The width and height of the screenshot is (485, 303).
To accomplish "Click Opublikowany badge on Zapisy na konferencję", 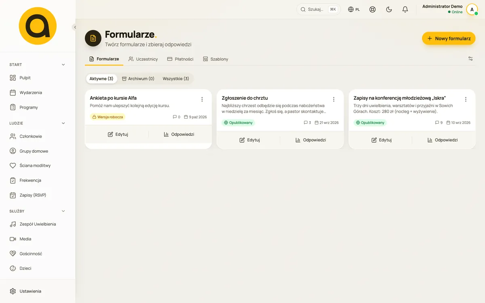I will tap(370, 122).
